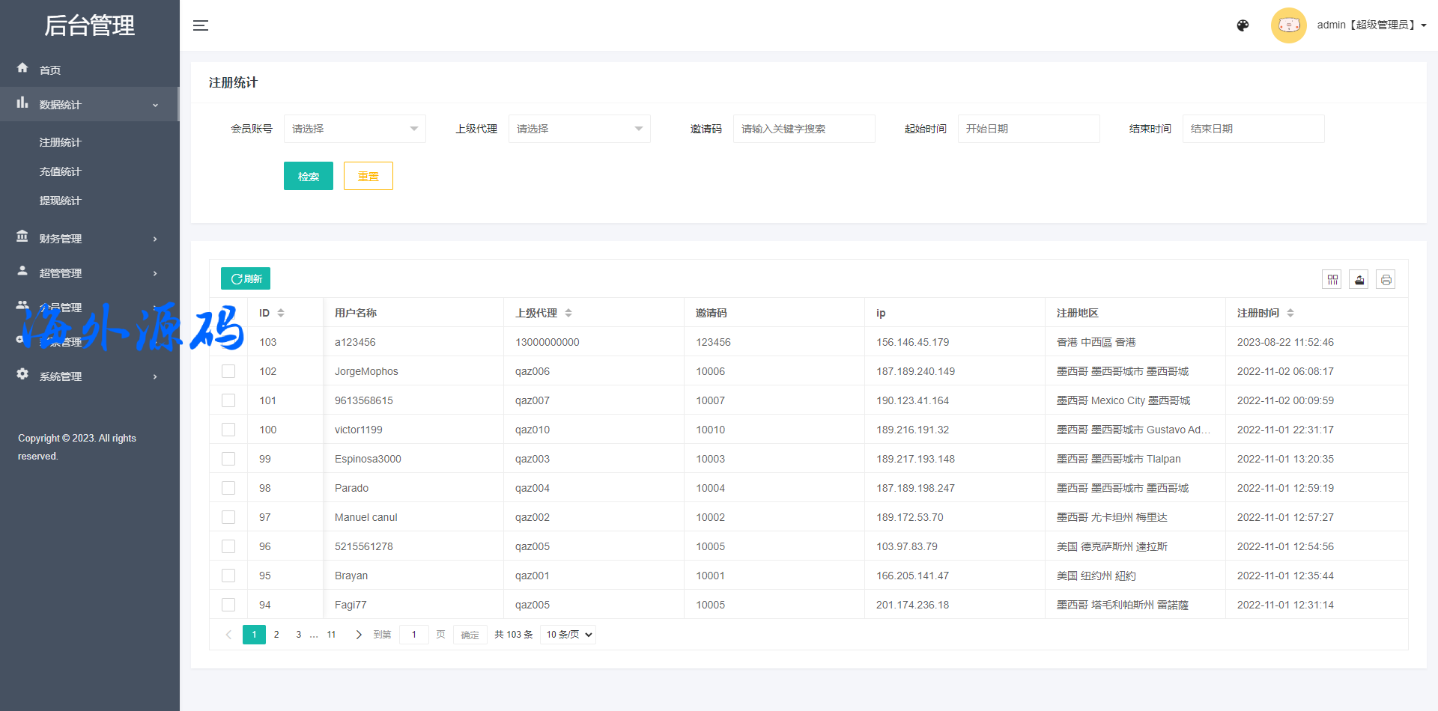Sort by 注册时间 column arrows
The image size is (1438, 711).
tap(1290, 313)
